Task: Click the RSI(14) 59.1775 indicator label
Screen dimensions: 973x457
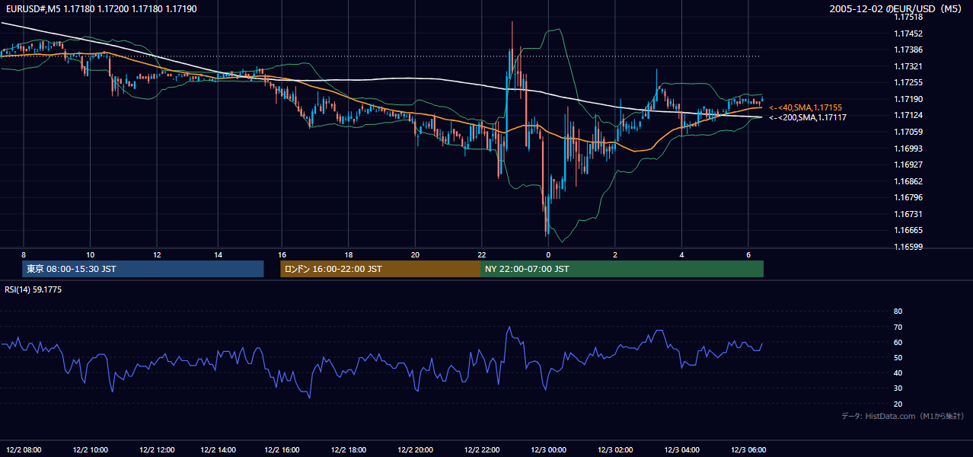Action: pos(33,289)
